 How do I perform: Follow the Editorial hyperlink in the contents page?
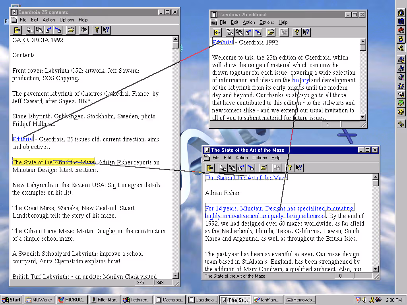(23, 139)
